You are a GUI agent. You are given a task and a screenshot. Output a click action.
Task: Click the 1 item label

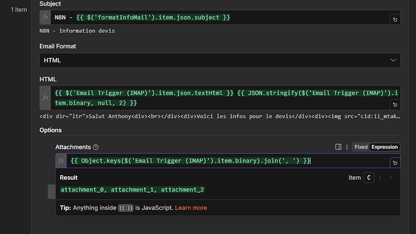click(x=19, y=10)
